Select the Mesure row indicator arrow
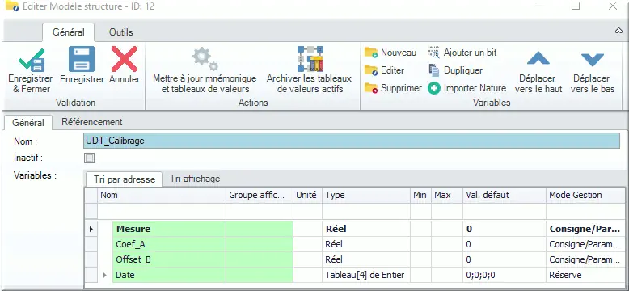Viewport: 629px width, 291px height. coord(91,230)
